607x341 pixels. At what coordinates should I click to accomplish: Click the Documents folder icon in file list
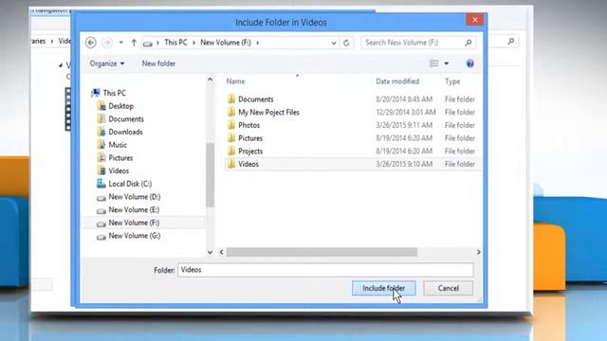[231, 99]
